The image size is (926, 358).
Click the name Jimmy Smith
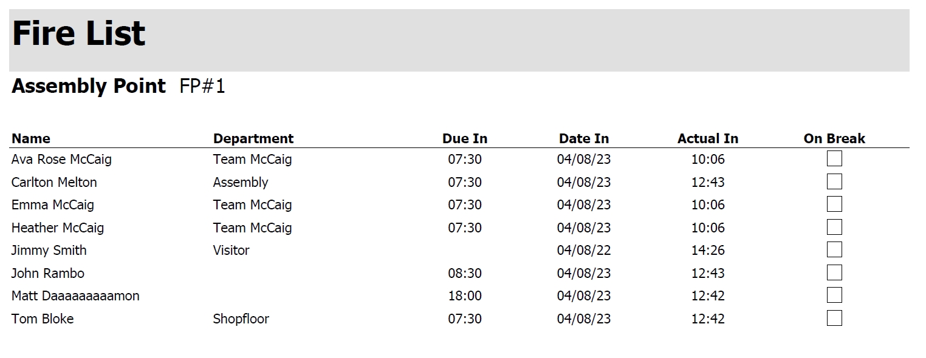(x=49, y=250)
